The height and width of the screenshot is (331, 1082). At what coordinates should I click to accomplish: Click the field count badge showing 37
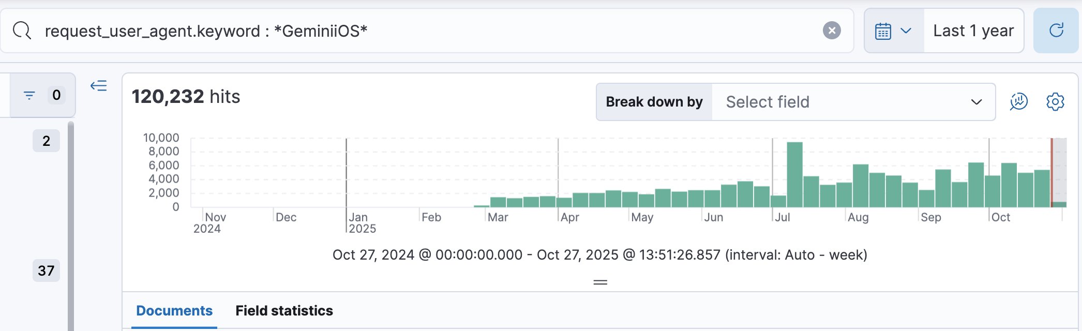(x=46, y=270)
